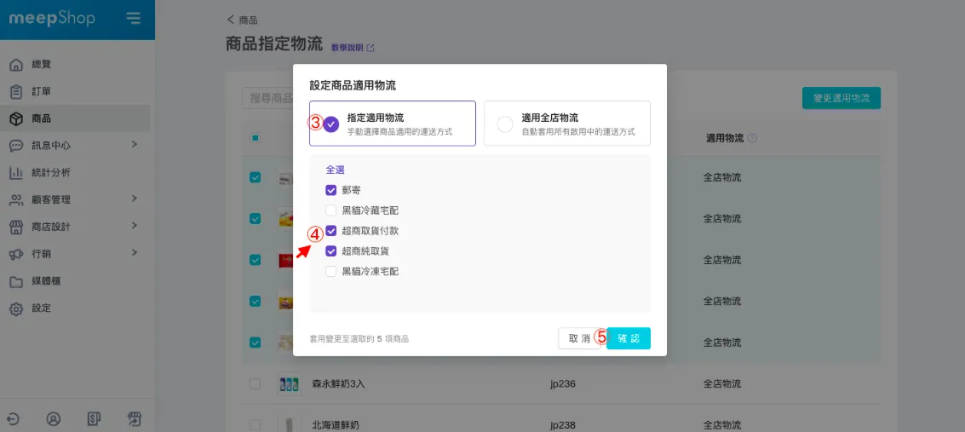Uncheck the 超商取貨付款 checkbox

coord(331,231)
